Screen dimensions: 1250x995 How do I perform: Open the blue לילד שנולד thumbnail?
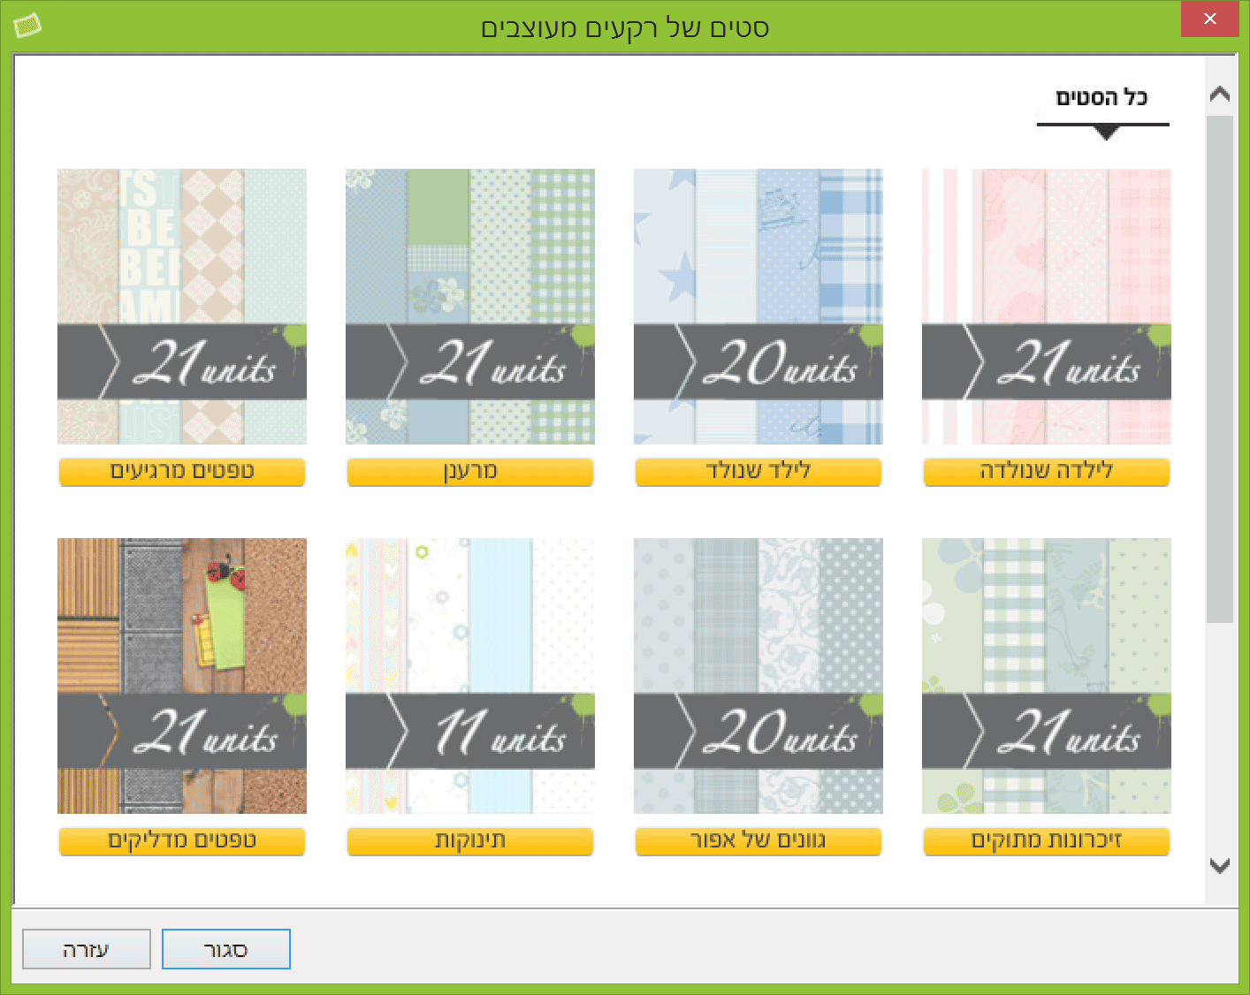point(758,306)
